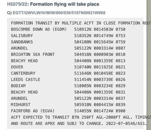151x130 pixels.
Task: Select the MIDHURST waypoint row
Action: tap(68, 105)
